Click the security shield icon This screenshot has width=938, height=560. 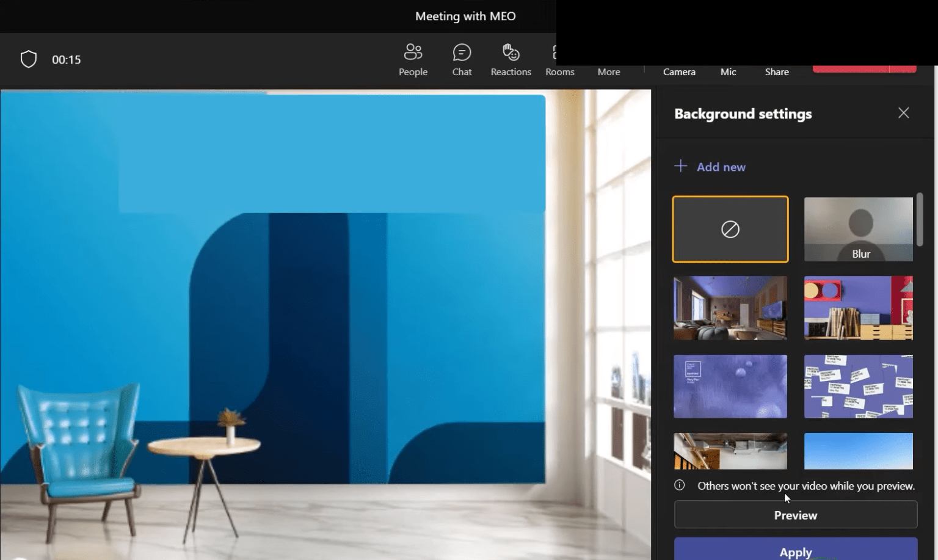click(28, 59)
